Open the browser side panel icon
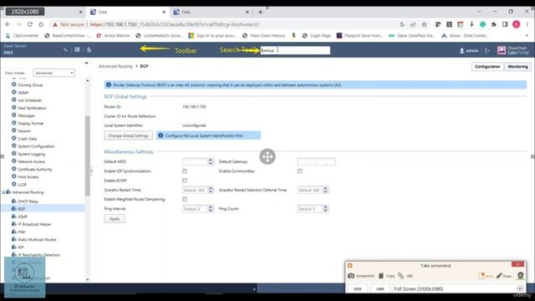Screen dimensions: 535x301 click(505, 24)
